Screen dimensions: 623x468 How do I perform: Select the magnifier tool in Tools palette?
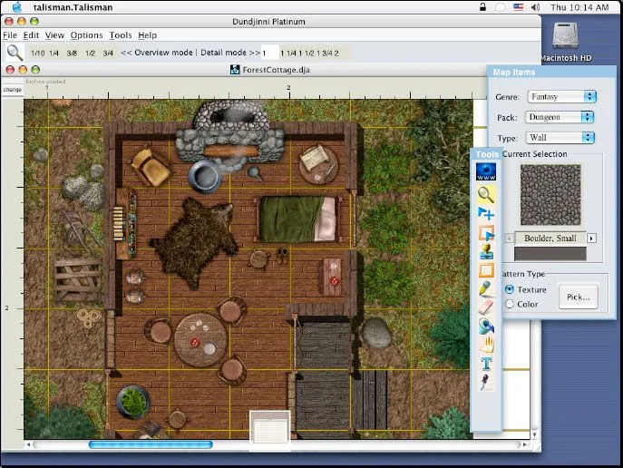click(x=485, y=194)
